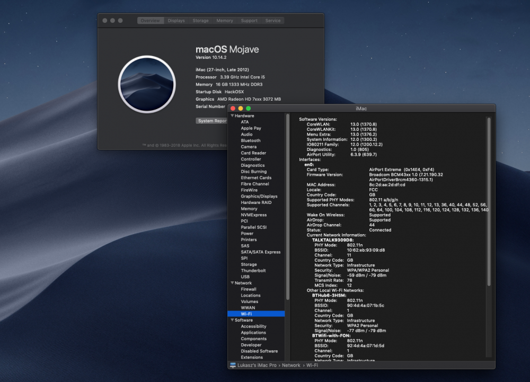The image size is (530, 382).
Task: Click the MAC address 8c:2d:aa:2d:df:cd
Action: pos(387,185)
